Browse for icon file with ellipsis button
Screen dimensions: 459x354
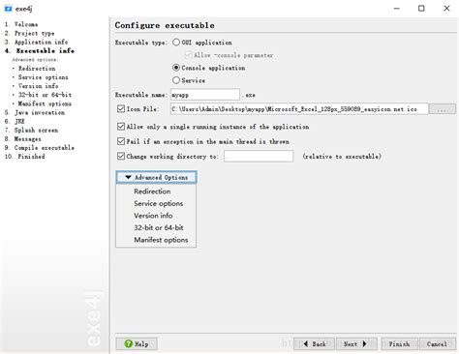pyautogui.click(x=443, y=109)
